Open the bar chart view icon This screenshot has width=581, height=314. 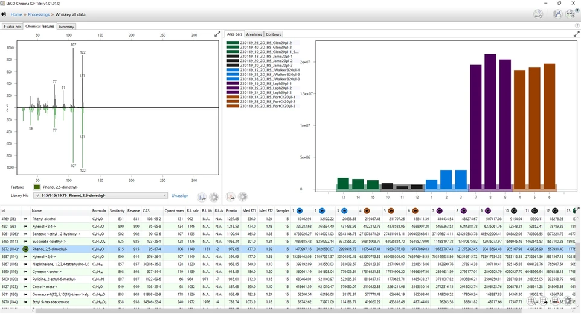pyautogui.click(x=557, y=14)
